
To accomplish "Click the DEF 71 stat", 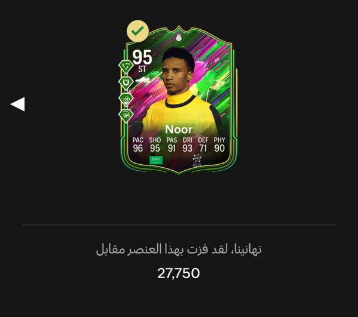I will point(203,144).
